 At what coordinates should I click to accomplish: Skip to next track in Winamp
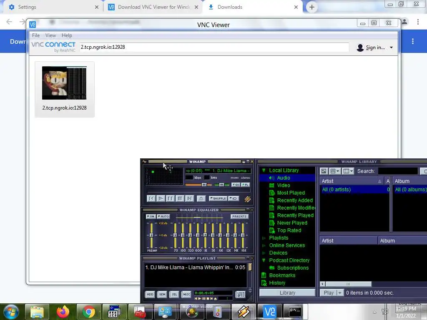(189, 199)
